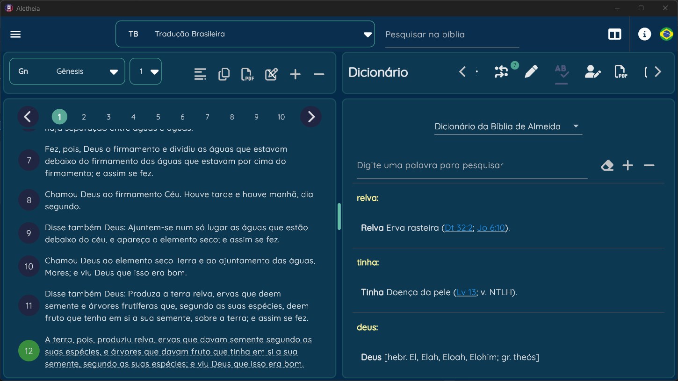
Task: Copy verses with the copy icon
Action: tap(224, 74)
